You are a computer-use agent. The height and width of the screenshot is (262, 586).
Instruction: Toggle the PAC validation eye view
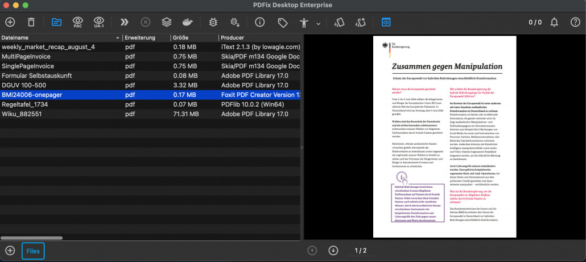pos(78,22)
